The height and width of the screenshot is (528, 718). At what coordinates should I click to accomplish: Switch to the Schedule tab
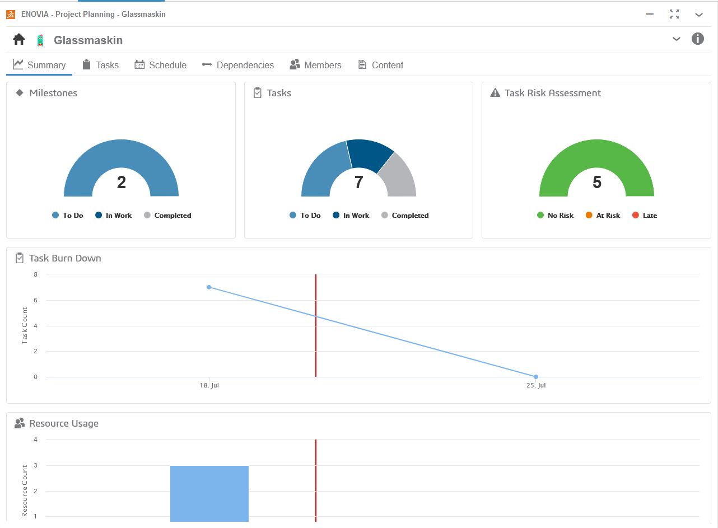tap(161, 65)
